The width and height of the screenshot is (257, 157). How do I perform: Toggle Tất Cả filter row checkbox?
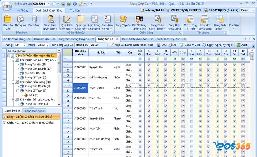click(140, 59)
